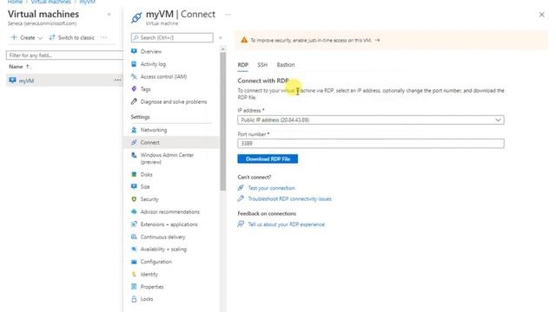Open the Tags icon

(134, 89)
